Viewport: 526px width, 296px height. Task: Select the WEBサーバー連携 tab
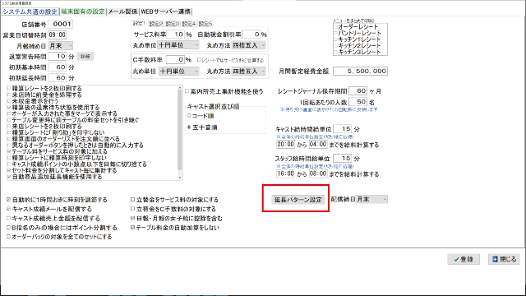pyautogui.click(x=165, y=12)
